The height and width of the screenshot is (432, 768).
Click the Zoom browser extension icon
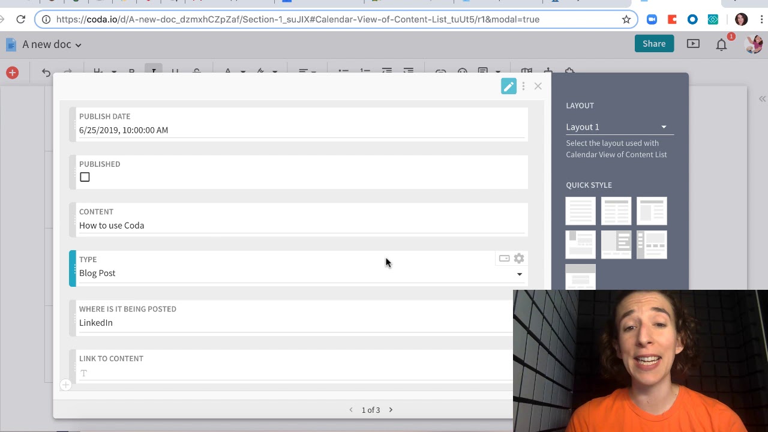[652, 19]
